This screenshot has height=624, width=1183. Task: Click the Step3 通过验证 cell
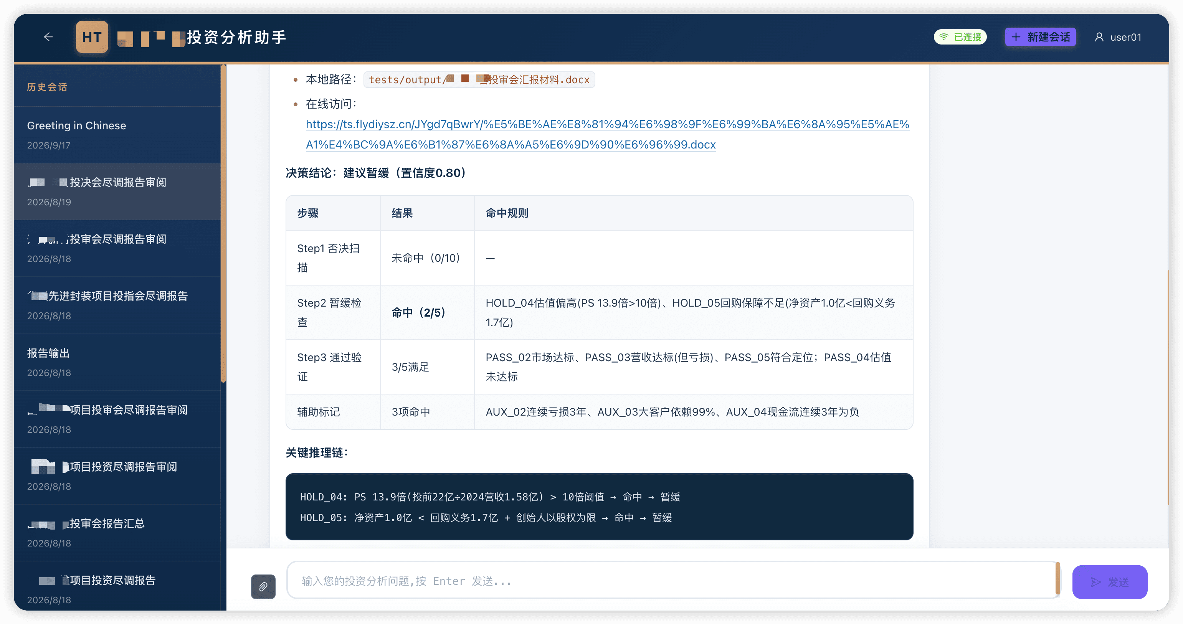click(x=333, y=367)
